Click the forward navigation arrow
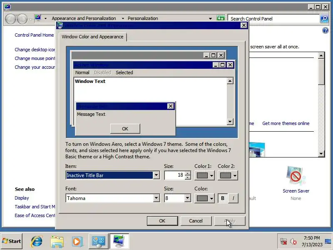 [x=22, y=19]
